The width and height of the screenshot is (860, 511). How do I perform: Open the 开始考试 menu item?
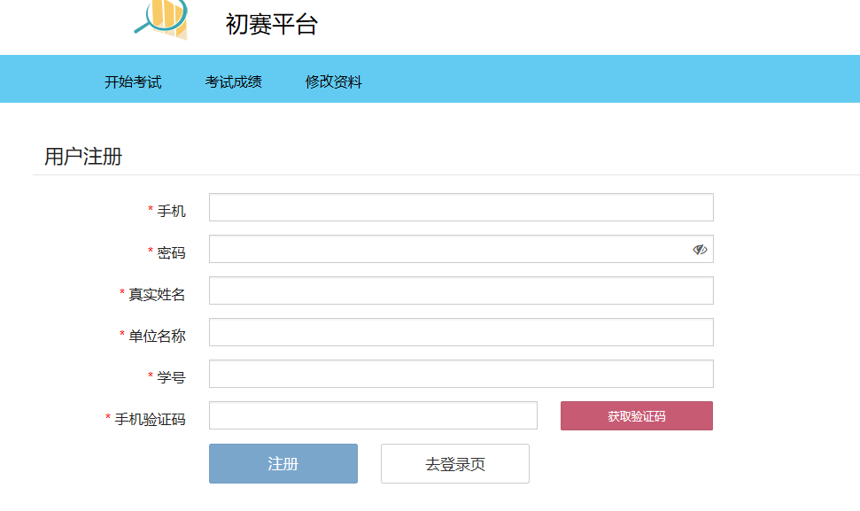pyautogui.click(x=133, y=81)
